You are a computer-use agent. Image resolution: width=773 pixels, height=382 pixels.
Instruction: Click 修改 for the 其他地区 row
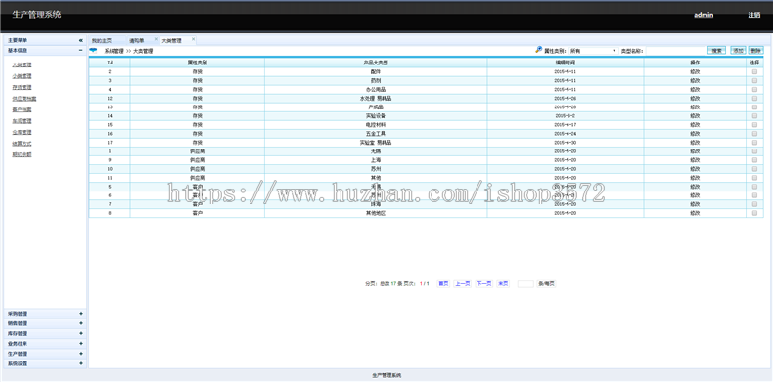click(695, 213)
